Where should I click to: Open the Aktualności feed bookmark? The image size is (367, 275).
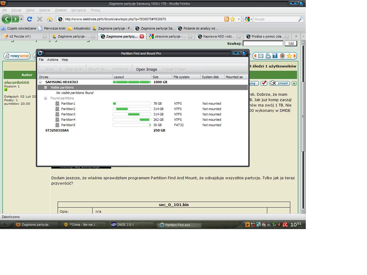tap(79, 28)
